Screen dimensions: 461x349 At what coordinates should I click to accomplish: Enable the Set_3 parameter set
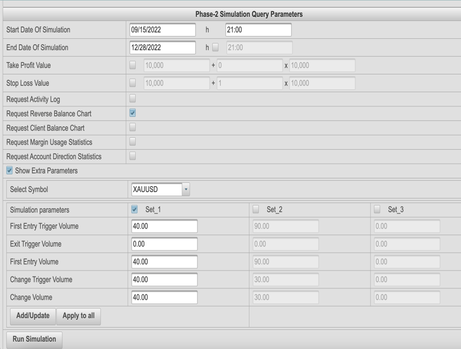click(377, 209)
